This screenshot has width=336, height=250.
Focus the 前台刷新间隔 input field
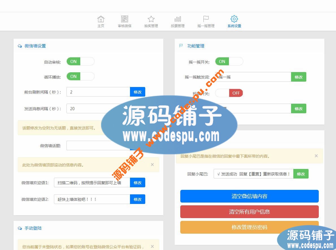(98, 92)
